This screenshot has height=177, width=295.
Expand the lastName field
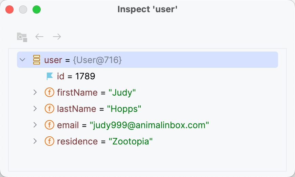[x=35, y=109]
